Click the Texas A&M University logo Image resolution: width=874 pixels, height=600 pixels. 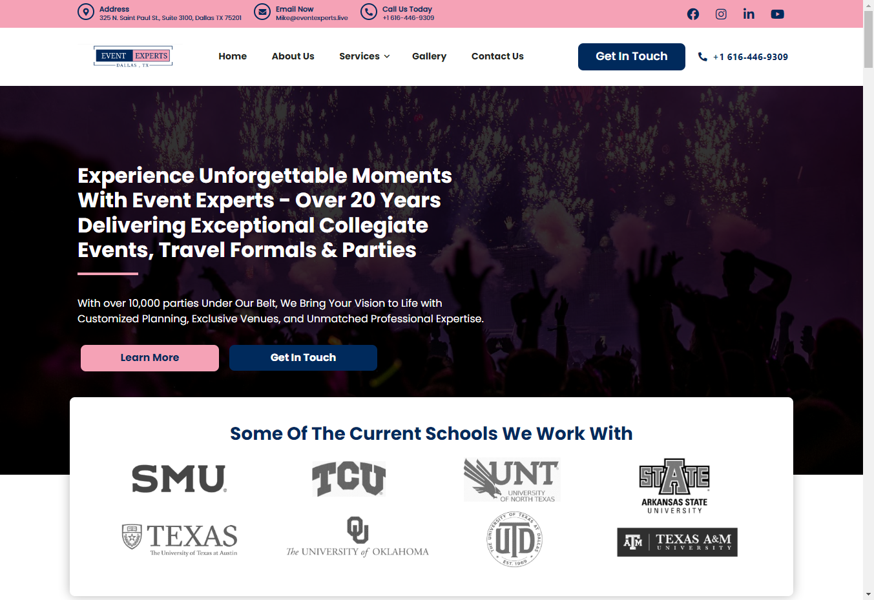pyautogui.click(x=676, y=542)
